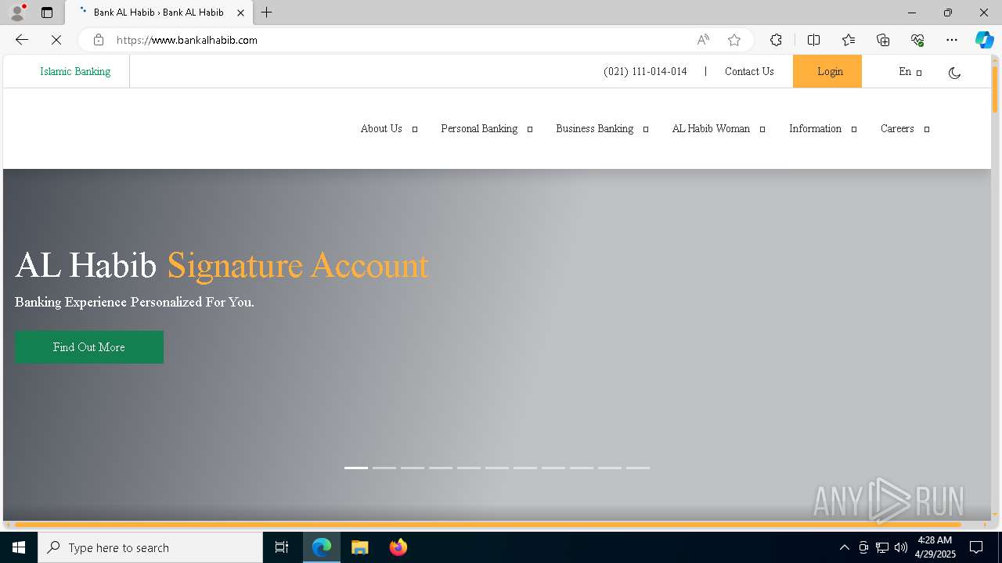
Task: Click the Read aloud icon
Action: pos(703,40)
